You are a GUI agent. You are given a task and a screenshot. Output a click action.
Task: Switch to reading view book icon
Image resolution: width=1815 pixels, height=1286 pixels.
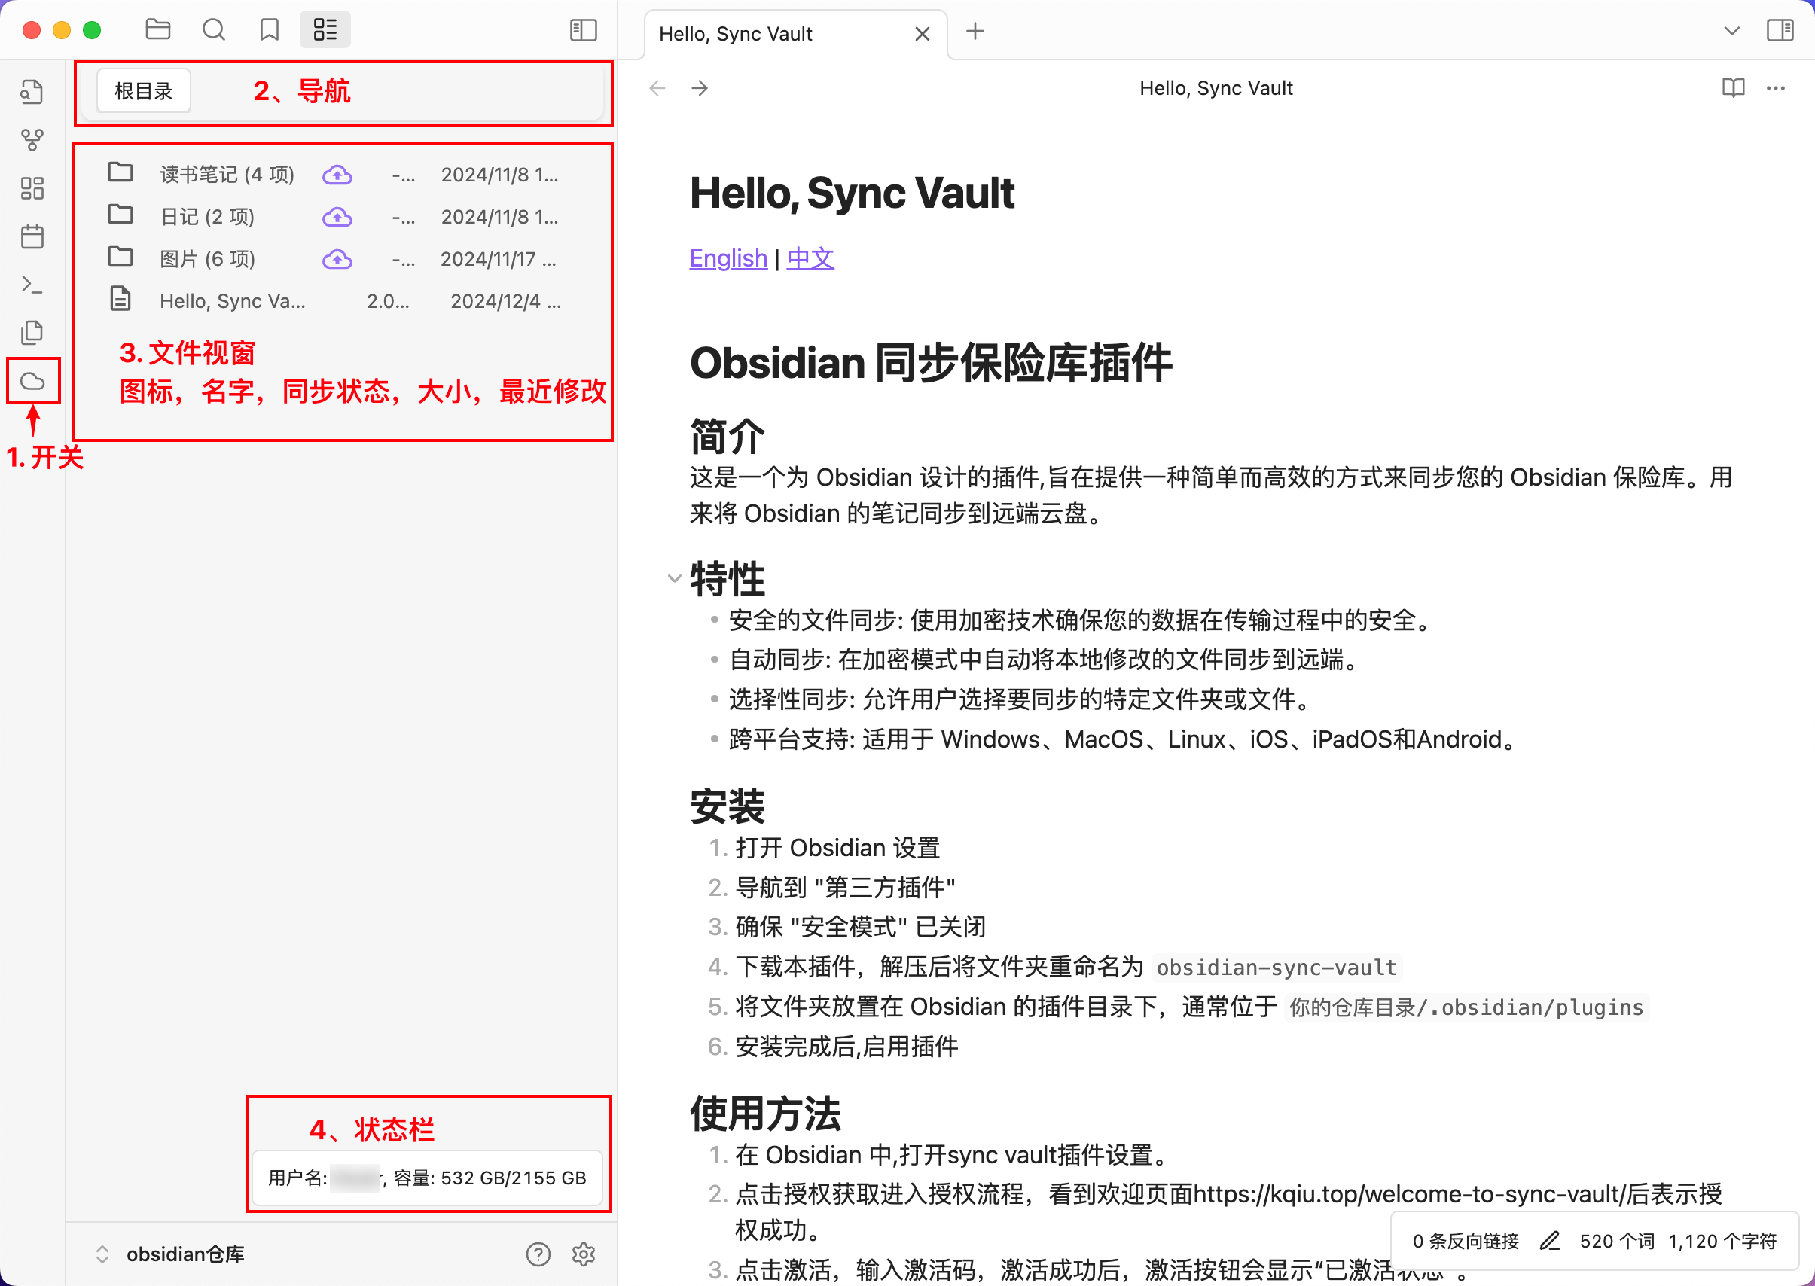pyautogui.click(x=1733, y=88)
